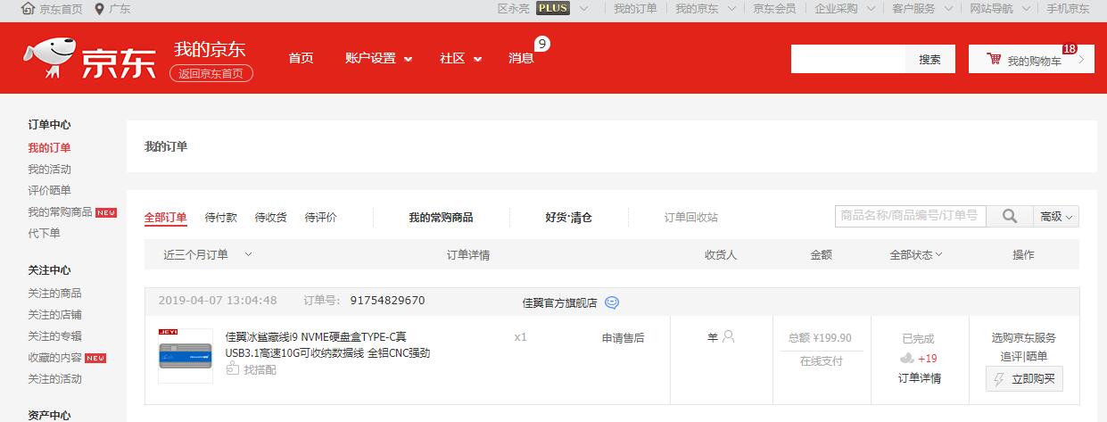The image size is (1107, 422).
Task: Click the 搜索 search button
Action: (x=930, y=59)
